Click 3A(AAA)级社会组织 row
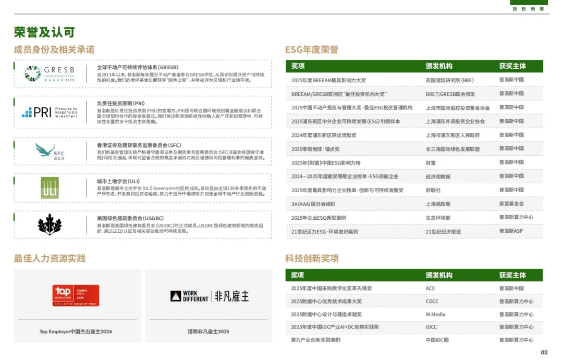Screen dimensions: 563x364 click(x=414, y=204)
